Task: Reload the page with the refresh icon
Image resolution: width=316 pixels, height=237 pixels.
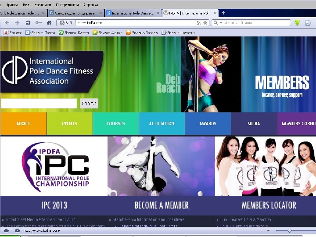Action: 28,22
